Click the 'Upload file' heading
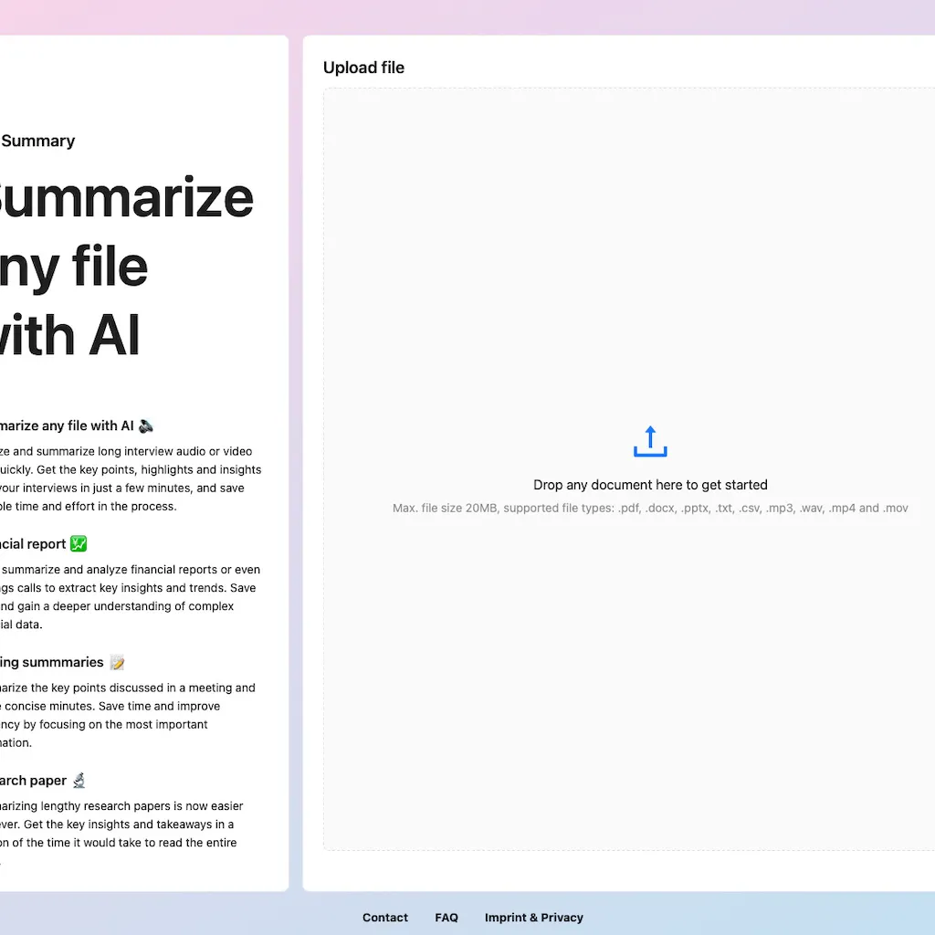935x935 pixels. pos(363,68)
